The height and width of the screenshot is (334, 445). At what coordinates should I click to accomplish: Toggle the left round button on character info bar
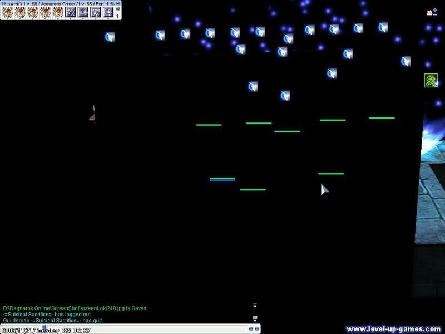click(3, 3)
